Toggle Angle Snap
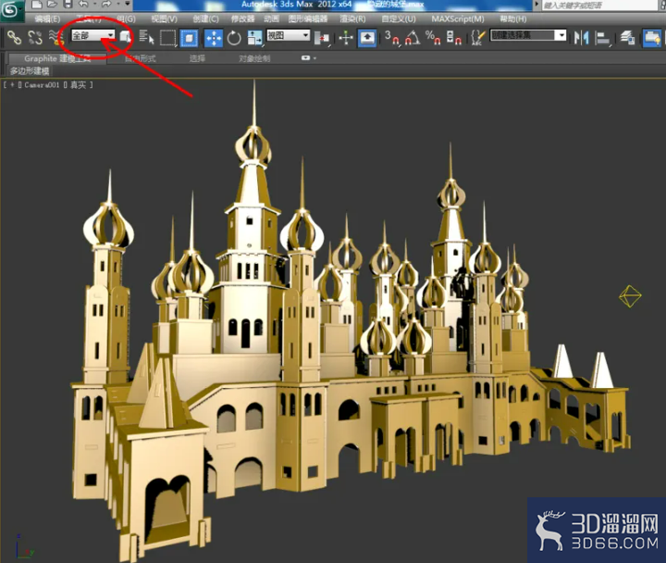Image resolution: width=666 pixels, height=563 pixels. [413, 37]
